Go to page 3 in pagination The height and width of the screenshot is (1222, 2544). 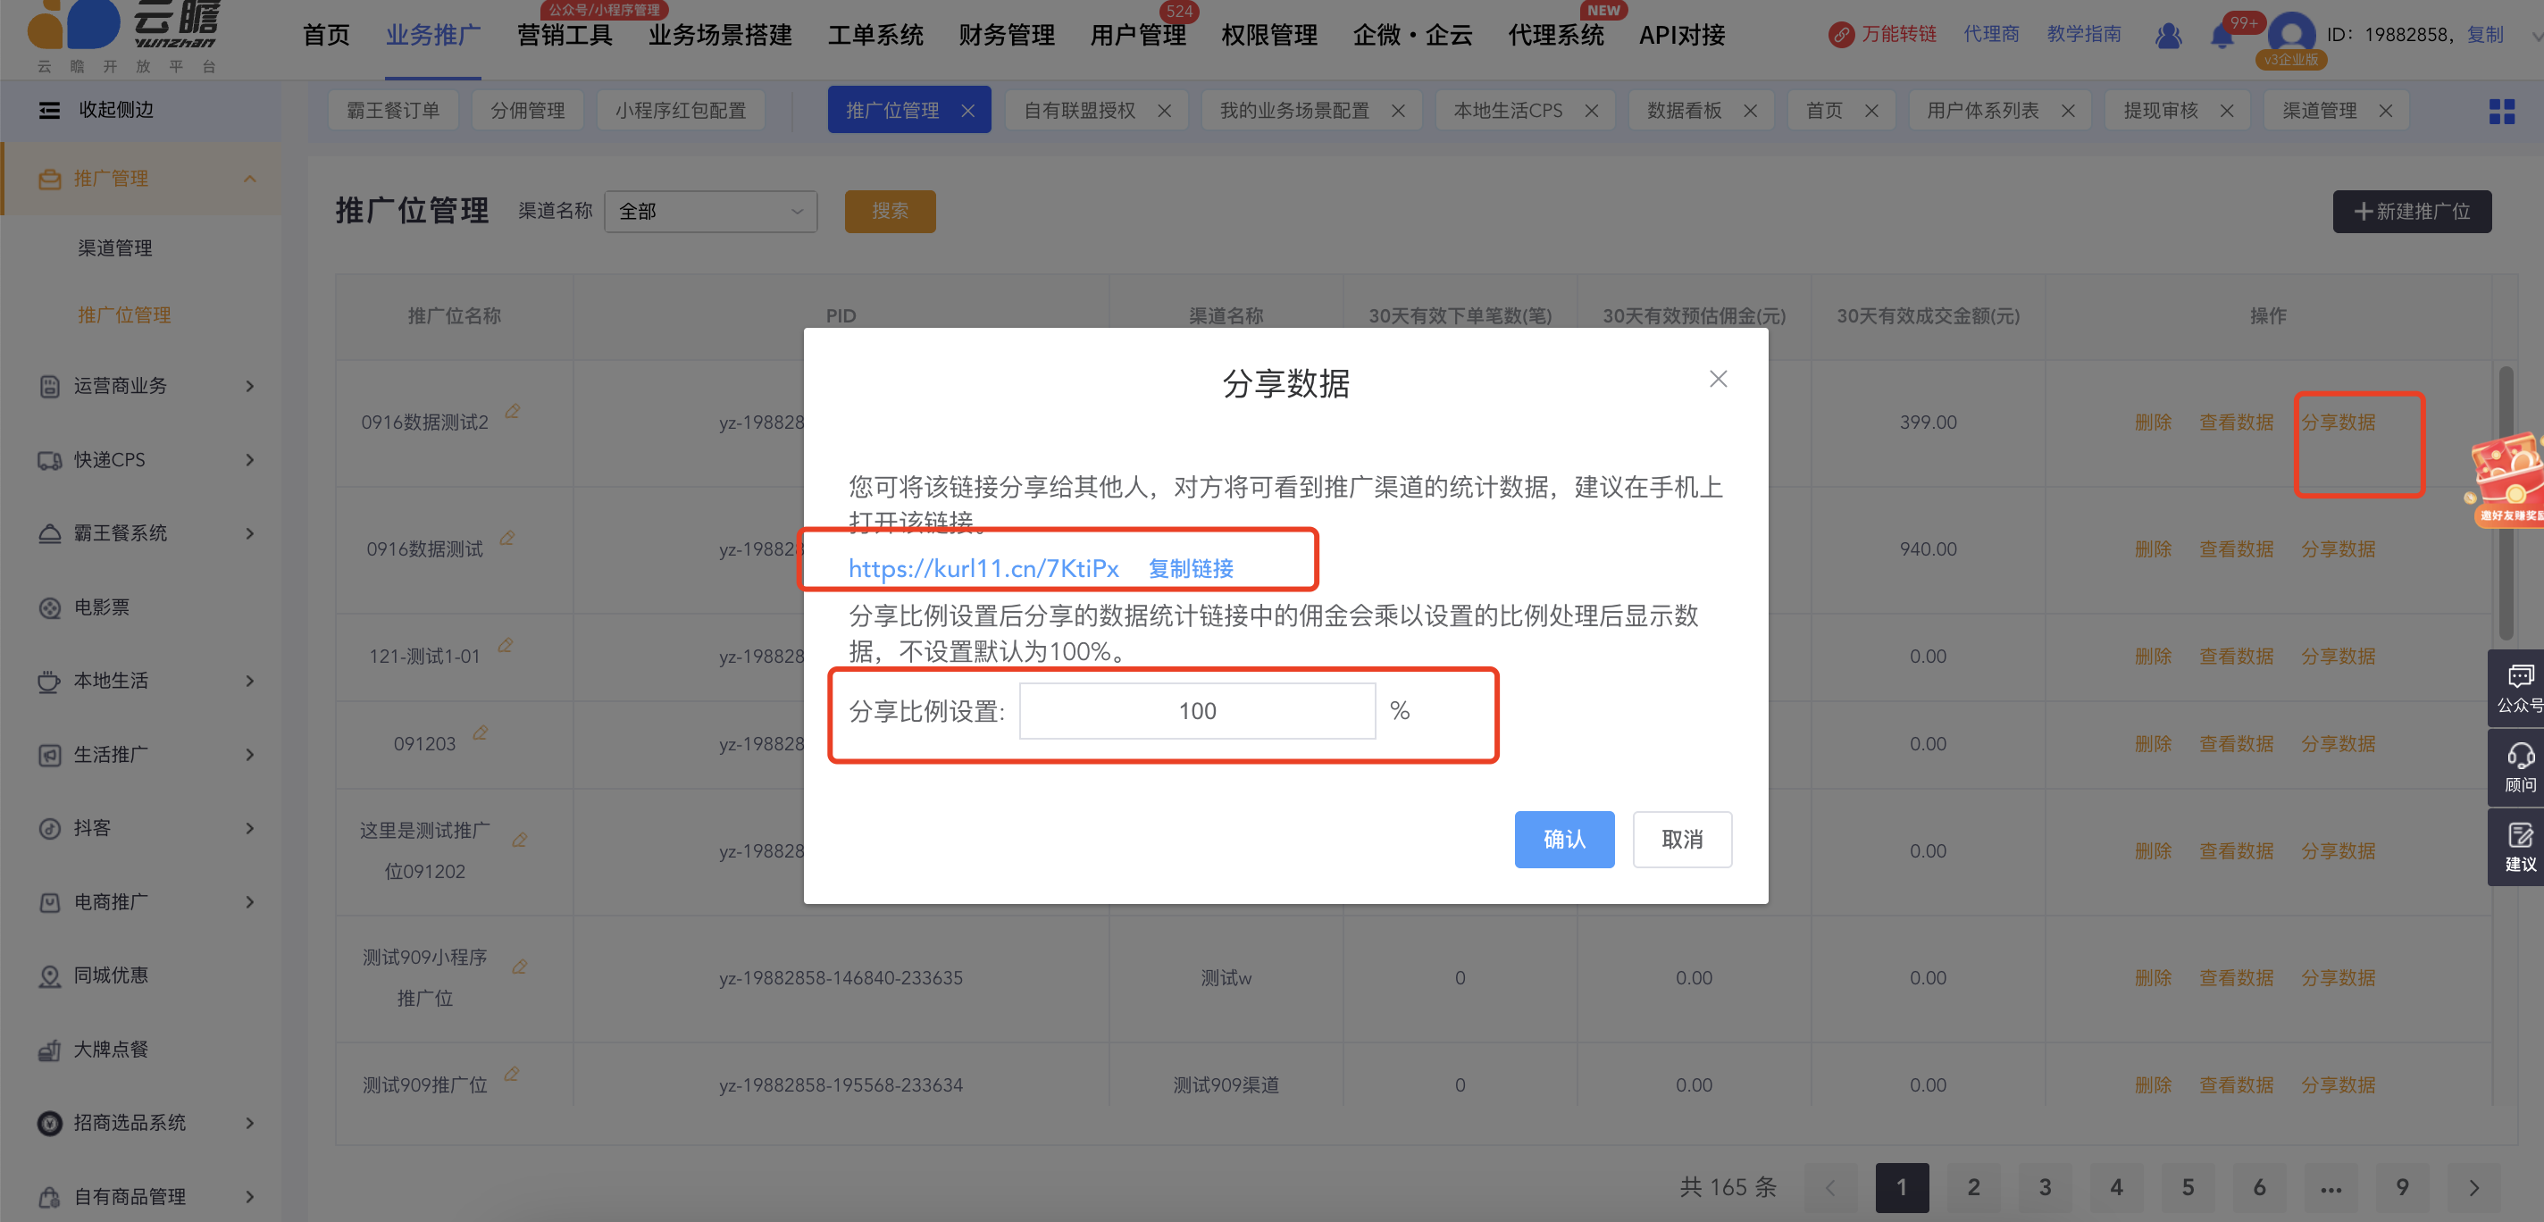pos(2045,1187)
